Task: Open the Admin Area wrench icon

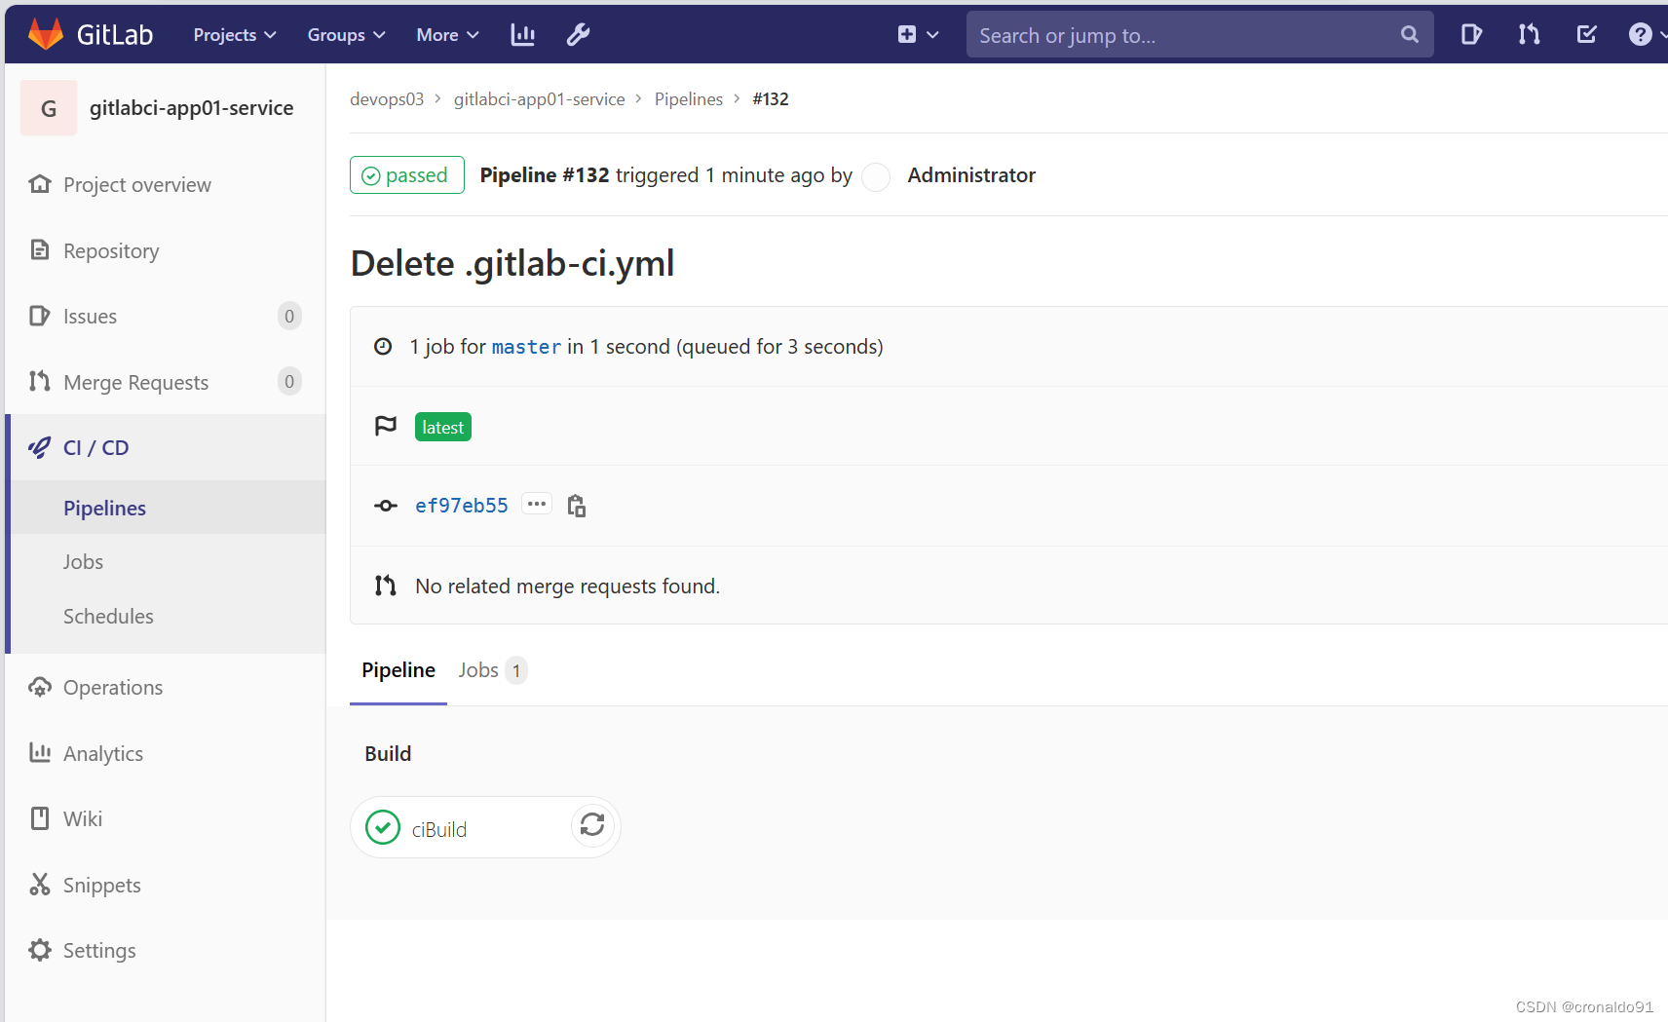Action: 579,35
